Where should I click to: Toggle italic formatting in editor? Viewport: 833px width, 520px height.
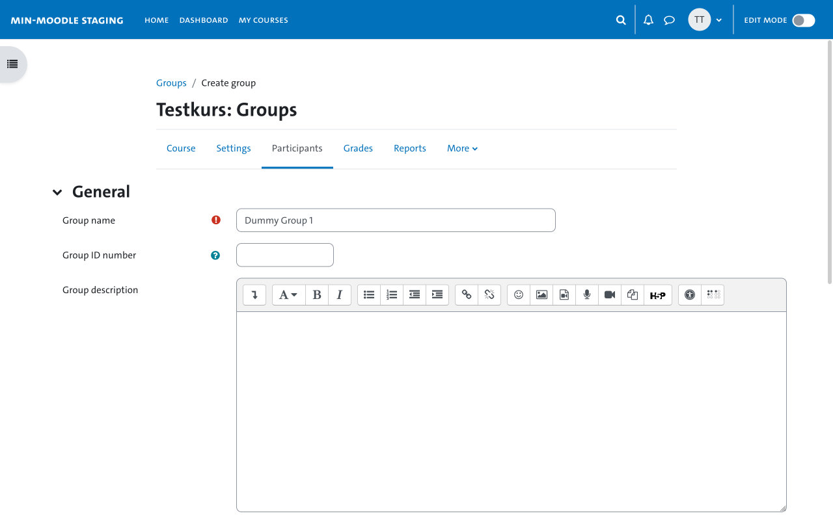point(340,295)
